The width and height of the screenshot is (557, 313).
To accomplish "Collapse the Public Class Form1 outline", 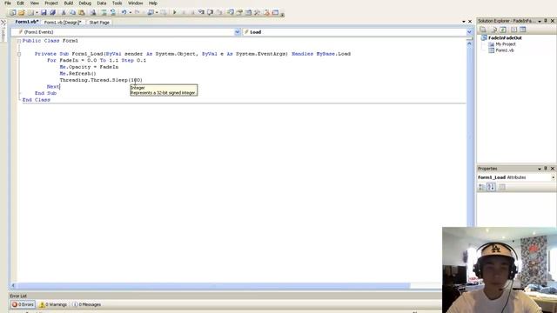I will (x=19, y=41).
